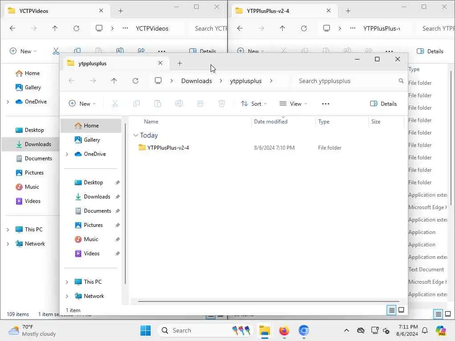Switch to large thumbnails view in ytpplusplus status bar
Viewport: 455px width, 341px height.
pos(401,310)
